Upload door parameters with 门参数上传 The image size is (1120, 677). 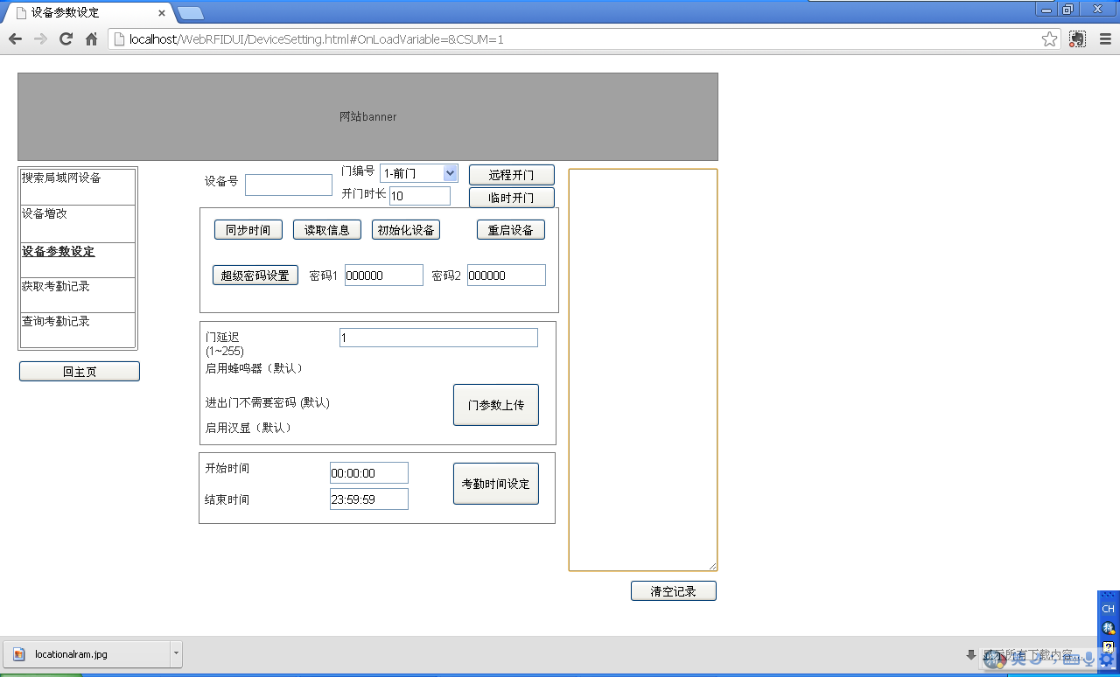(x=495, y=404)
